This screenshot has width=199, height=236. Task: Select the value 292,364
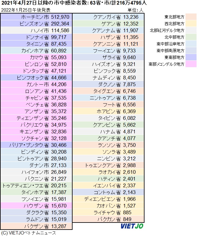coord(60,24)
